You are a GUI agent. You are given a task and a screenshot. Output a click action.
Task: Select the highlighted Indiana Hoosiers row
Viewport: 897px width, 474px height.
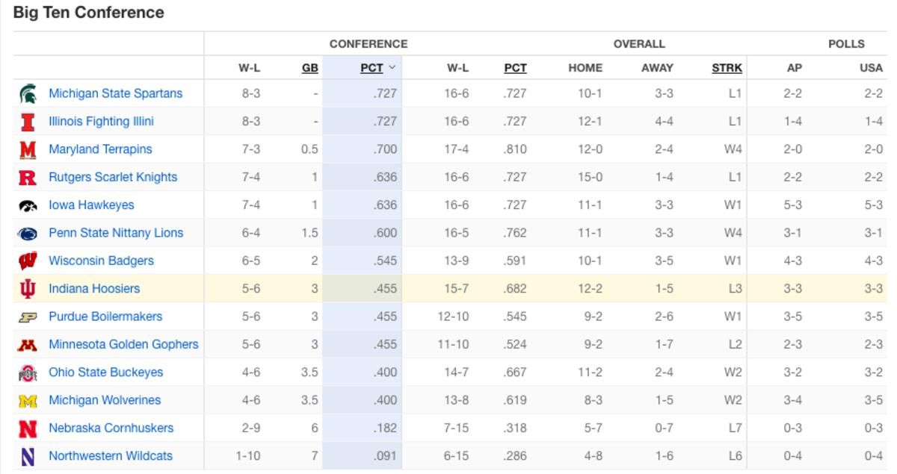coord(450,289)
